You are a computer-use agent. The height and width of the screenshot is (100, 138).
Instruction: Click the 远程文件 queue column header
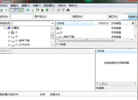click(55, 95)
